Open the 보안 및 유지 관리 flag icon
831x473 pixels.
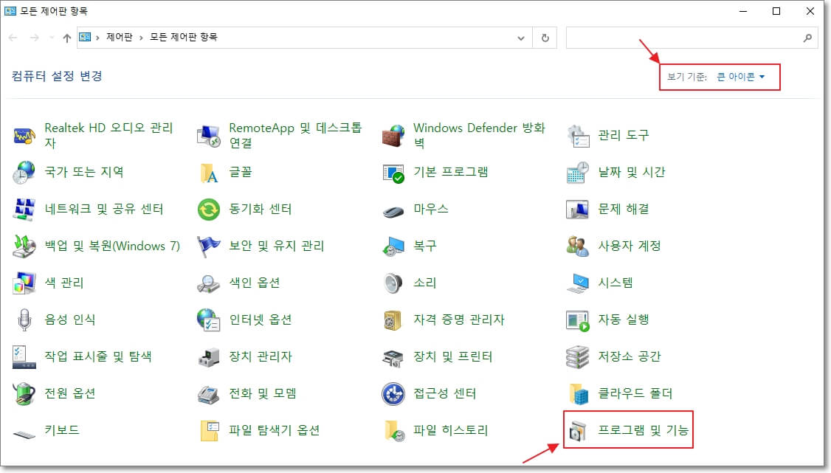click(208, 246)
